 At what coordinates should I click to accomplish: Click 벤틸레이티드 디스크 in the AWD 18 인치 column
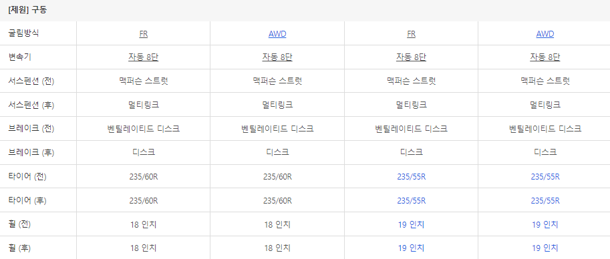(x=277, y=129)
